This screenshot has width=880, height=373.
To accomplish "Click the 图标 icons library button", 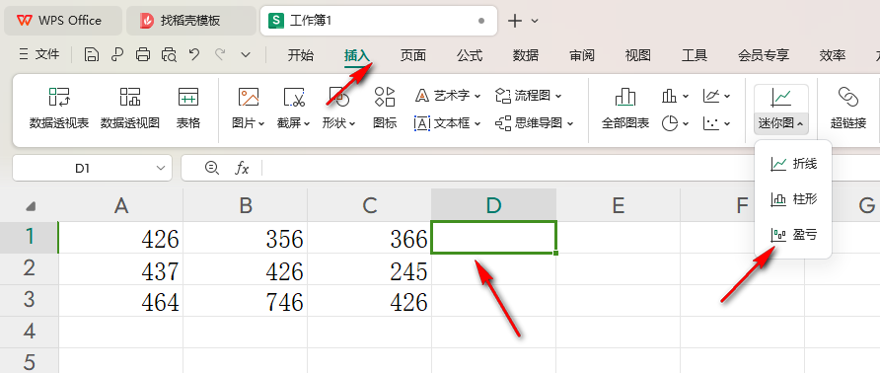I will pos(385,108).
